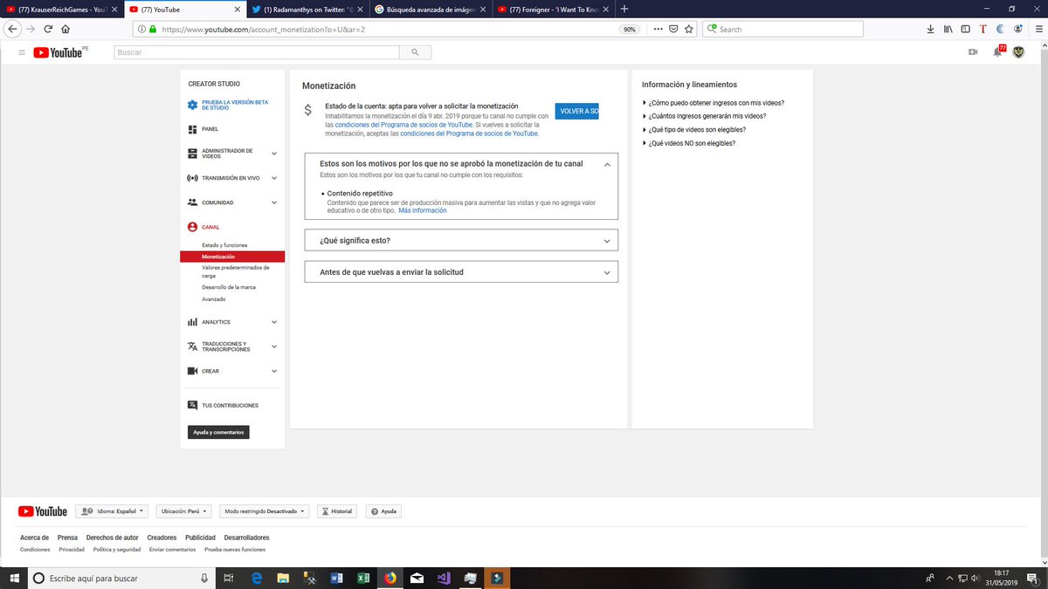1048x589 pixels.
Task: Expand Traducciones y transcripciones section
Action: [x=274, y=346]
